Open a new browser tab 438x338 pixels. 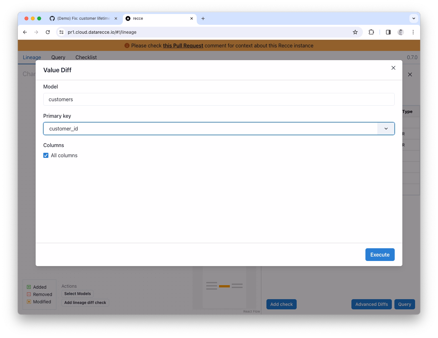203,18
